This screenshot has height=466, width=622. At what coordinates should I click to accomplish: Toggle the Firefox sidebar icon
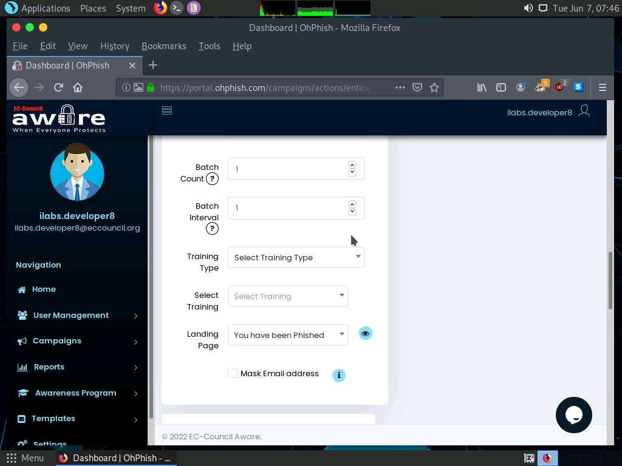[501, 87]
